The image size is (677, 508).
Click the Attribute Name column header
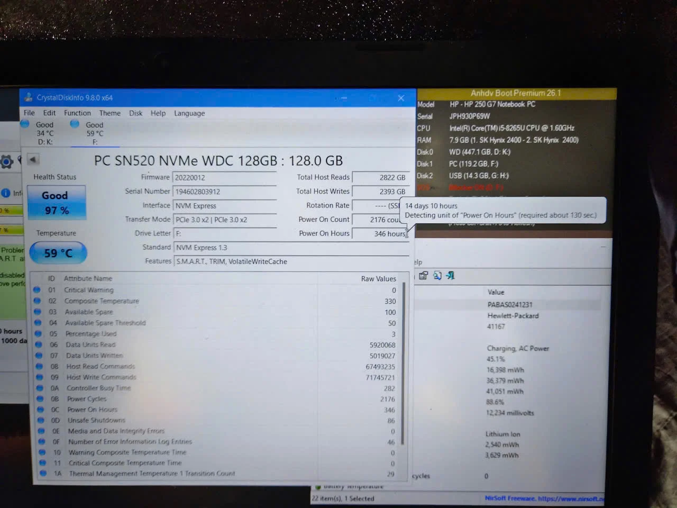(x=88, y=278)
